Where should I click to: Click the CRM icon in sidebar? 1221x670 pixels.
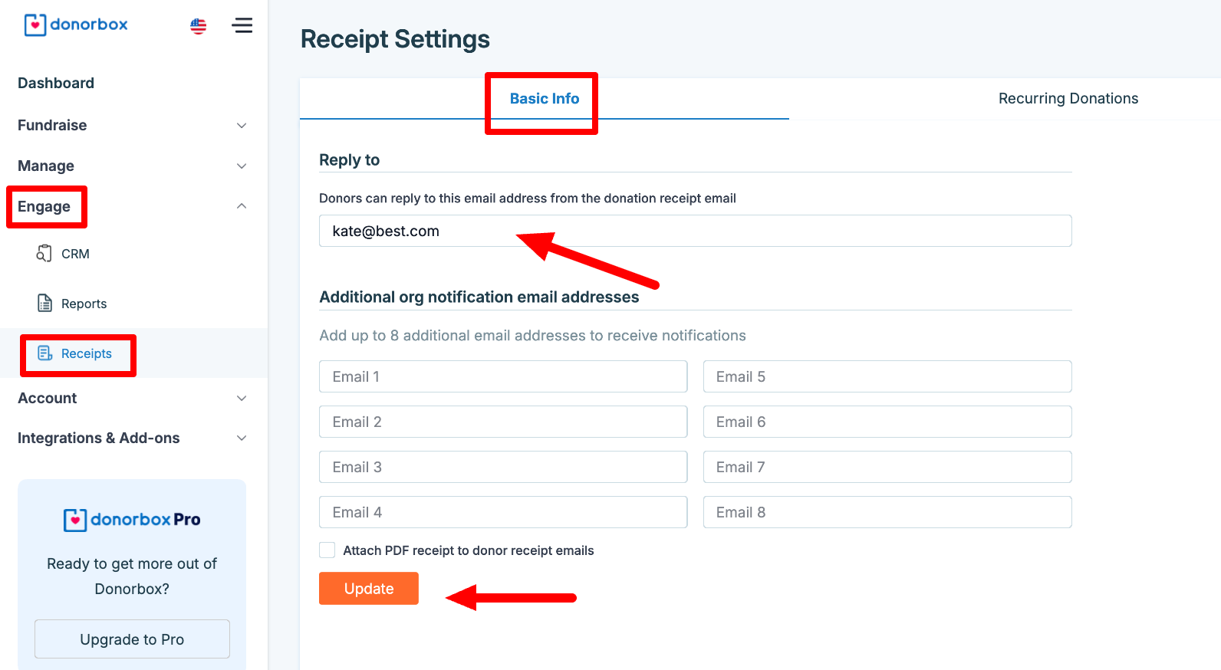point(44,254)
